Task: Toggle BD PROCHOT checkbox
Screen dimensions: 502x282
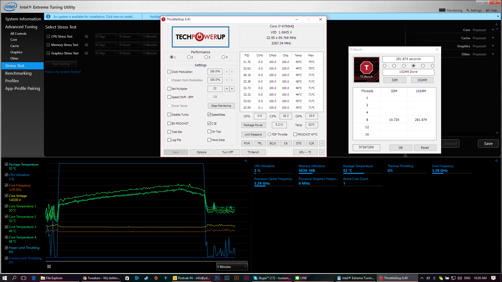Action: 169,124
